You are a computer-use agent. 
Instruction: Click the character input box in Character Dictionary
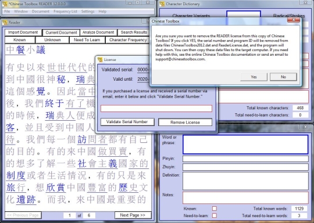click(x=244, y=15)
